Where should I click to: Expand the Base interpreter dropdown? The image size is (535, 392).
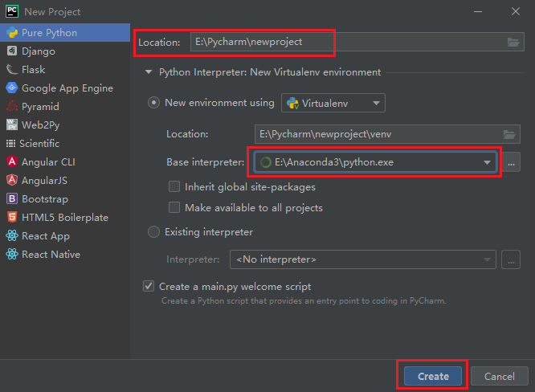(x=486, y=162)
